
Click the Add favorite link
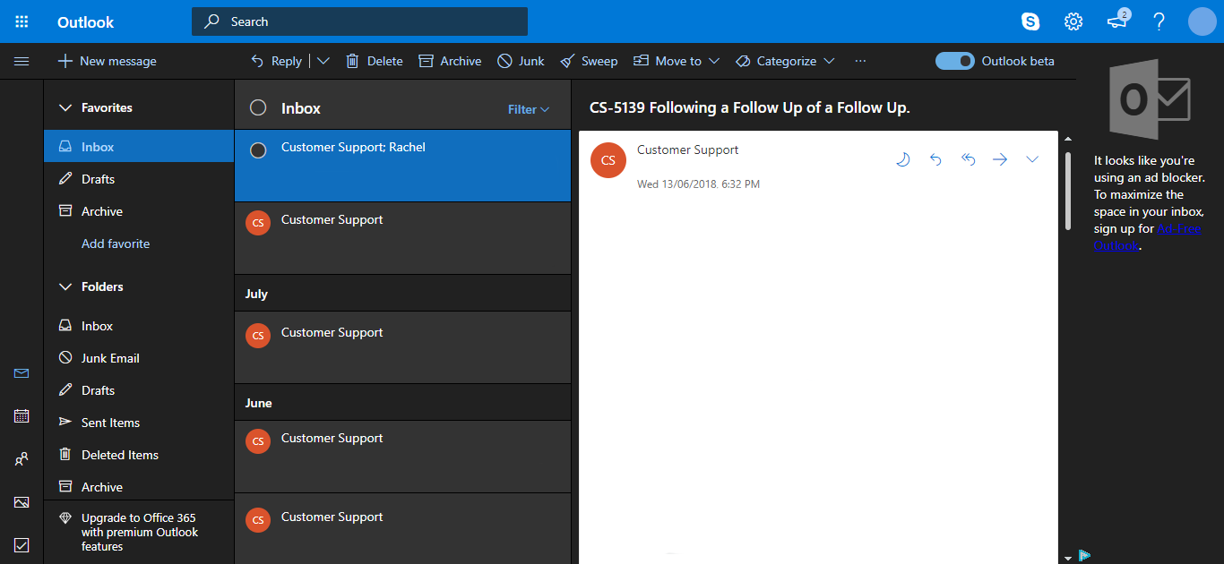pyautogui.click(x=116, y=244)
